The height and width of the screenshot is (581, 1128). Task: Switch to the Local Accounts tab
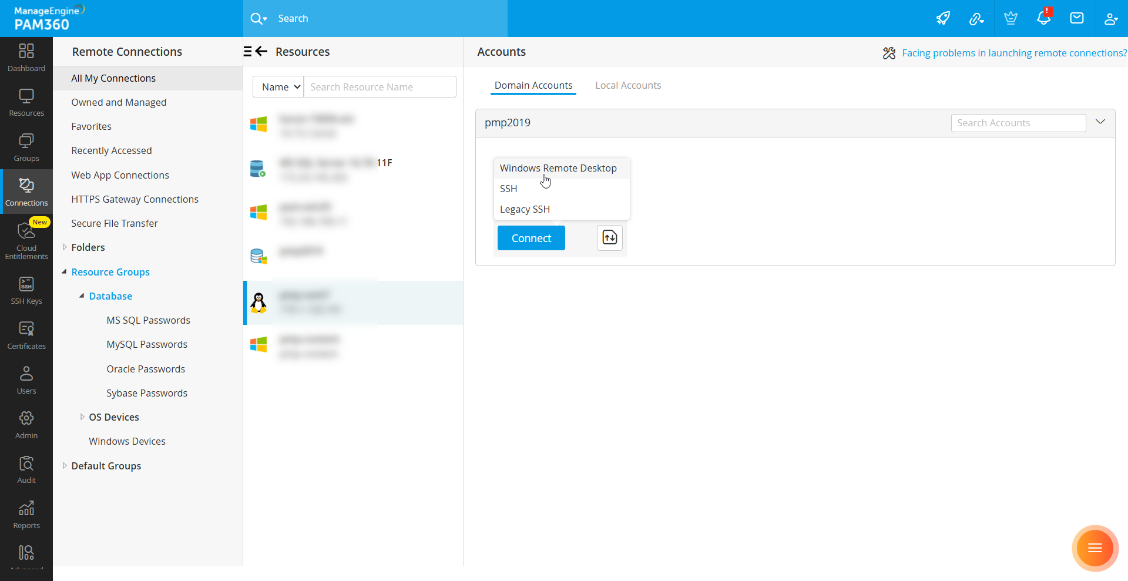628,85
